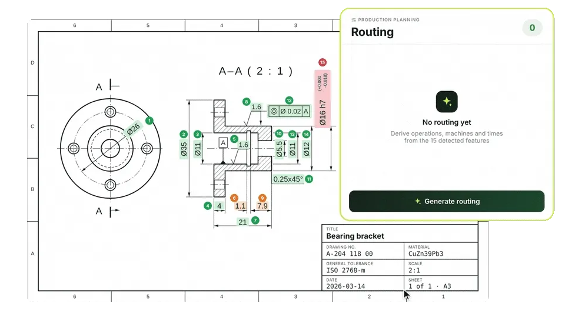This screenshot has width=565, height=321.
Task: Click the sparkle icon above No routing yet
Action: click(447, 102)
